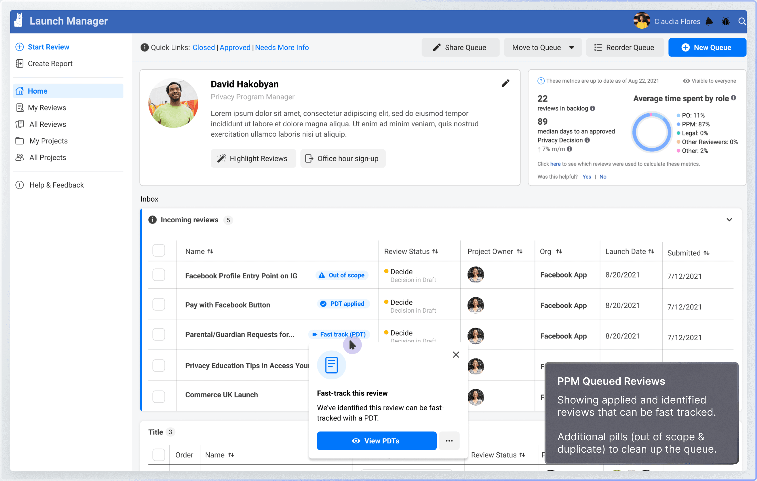
Task: Click the role time donut chart
Action: (x=651, y=132)
